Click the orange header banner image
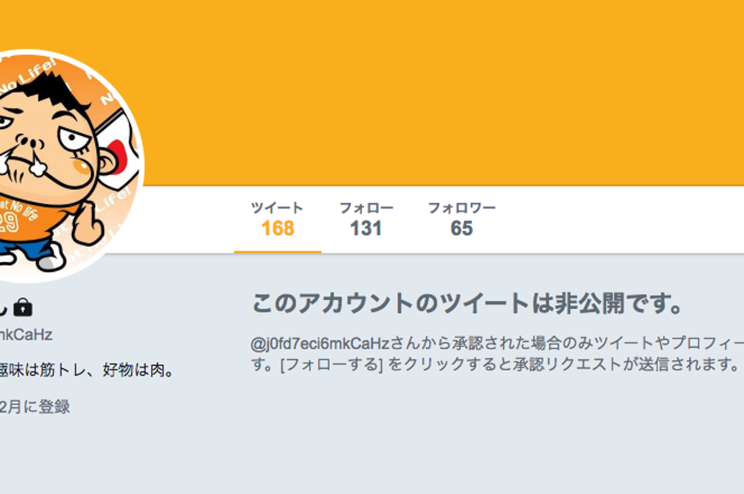This screenshot has height=494, width=744. click(440, 92)
